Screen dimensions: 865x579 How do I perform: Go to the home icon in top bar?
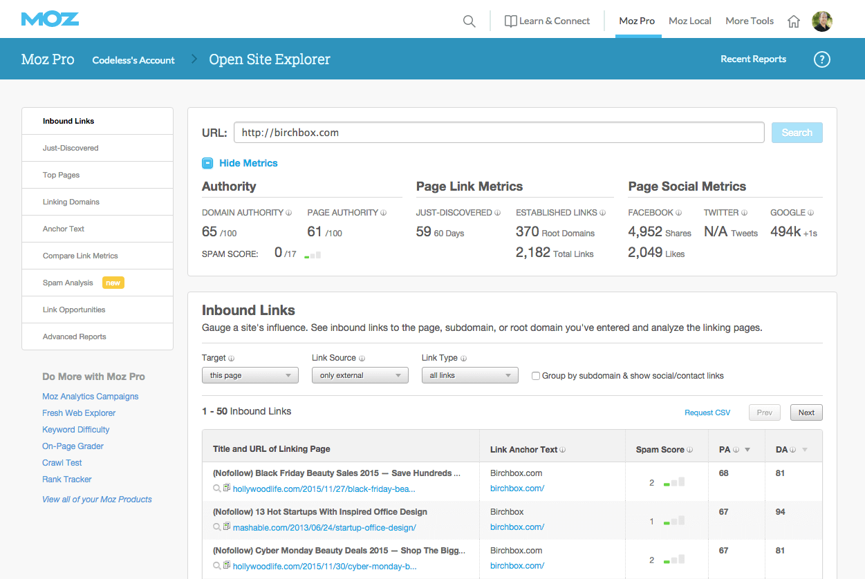coord(794,21)
